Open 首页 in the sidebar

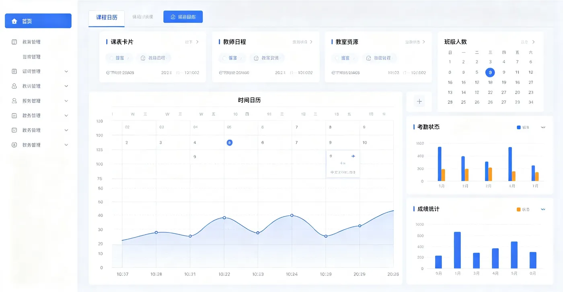pos(38,21)
